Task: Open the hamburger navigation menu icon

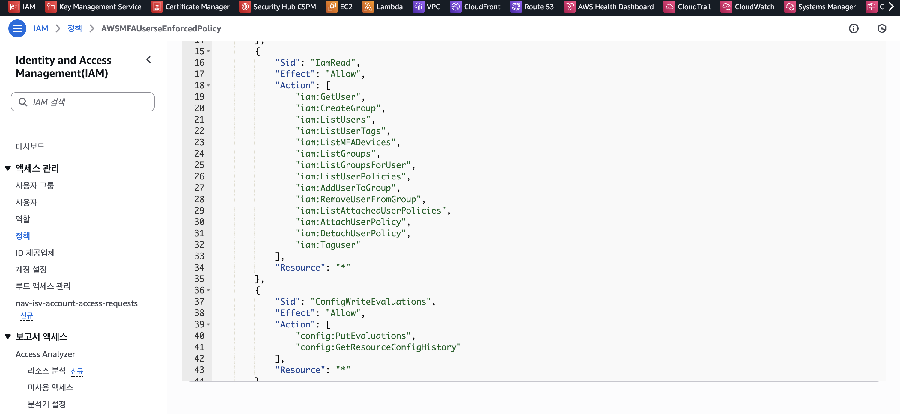Action: 17,28
